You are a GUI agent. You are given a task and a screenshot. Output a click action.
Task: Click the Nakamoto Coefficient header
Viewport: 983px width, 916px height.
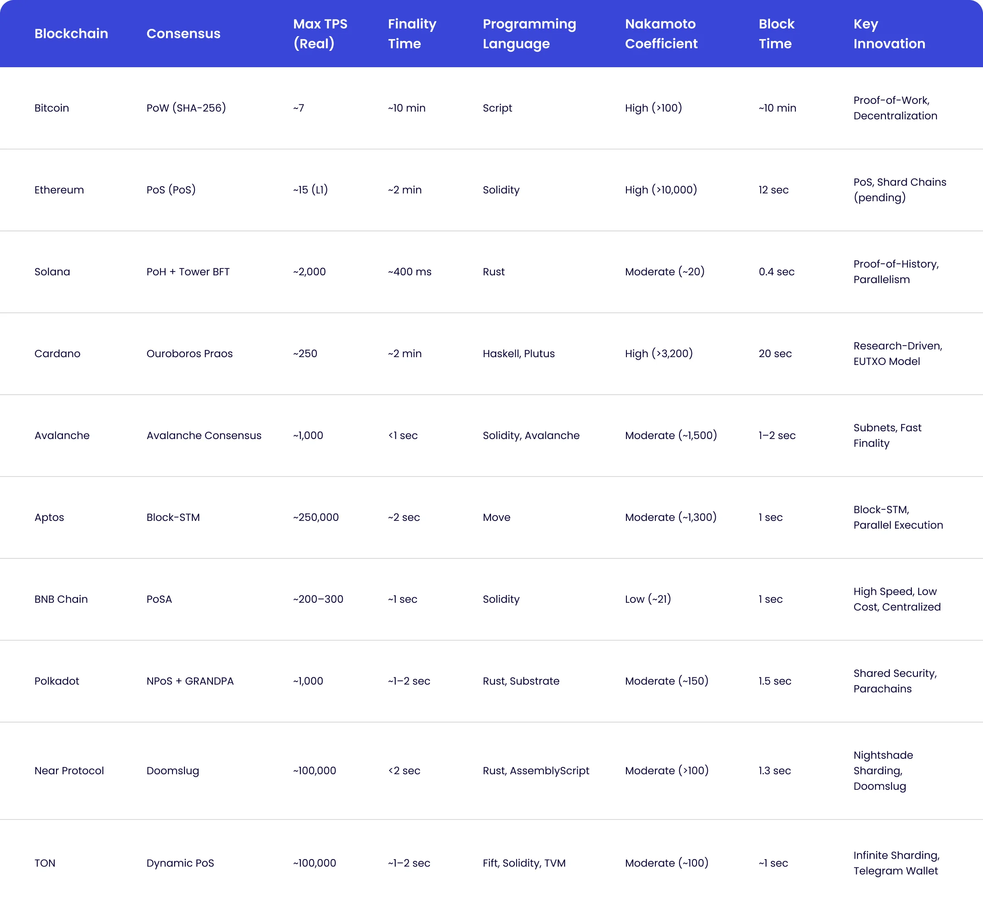click(x=661, y=34)
